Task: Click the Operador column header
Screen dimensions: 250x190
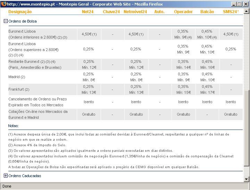Action: [x=183, y=12]
